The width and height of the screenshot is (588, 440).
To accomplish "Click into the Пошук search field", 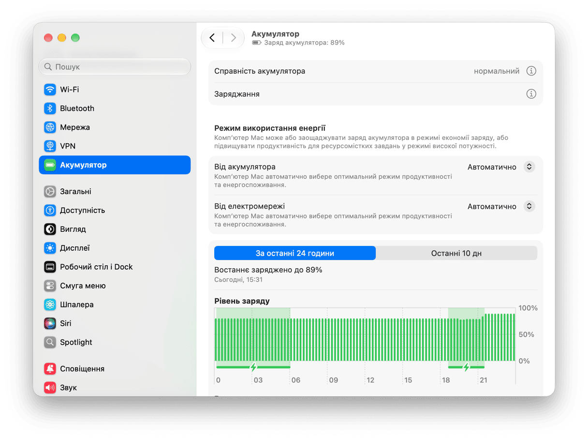I will click(115, 67).
